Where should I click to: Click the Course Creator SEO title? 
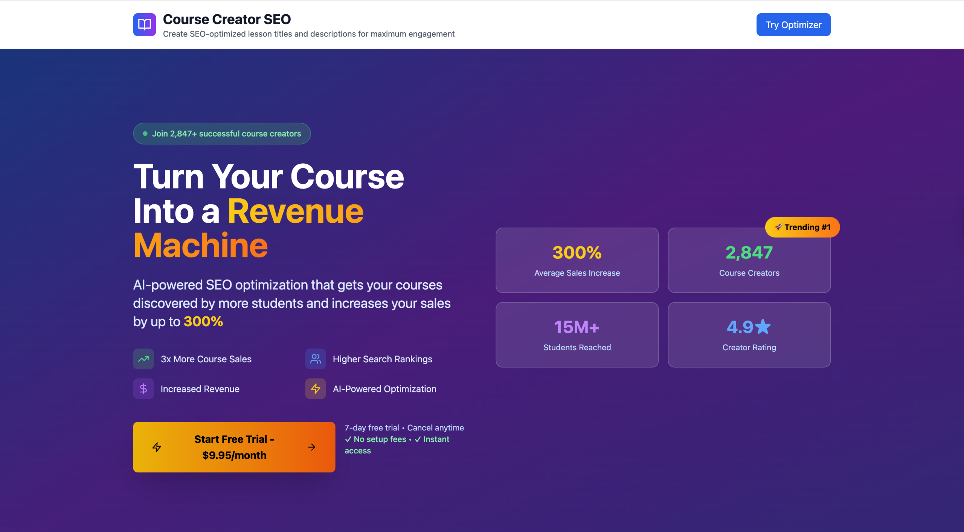point(227,19)
